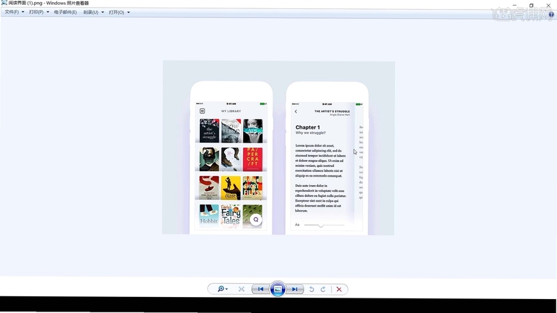Click the back chevron in reading mockup

pyautogui.click(x=296, y=111)
